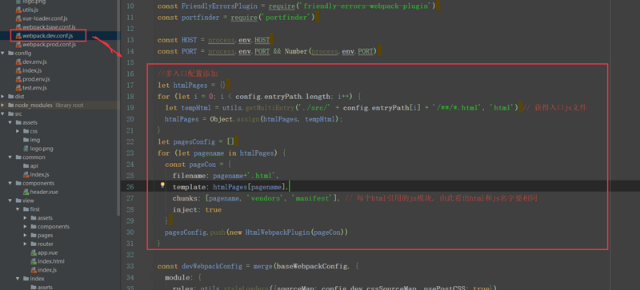Viewport: 640px width, 290px height.
Task: Click the node_modules folder icon
Action: coord(11,105)
